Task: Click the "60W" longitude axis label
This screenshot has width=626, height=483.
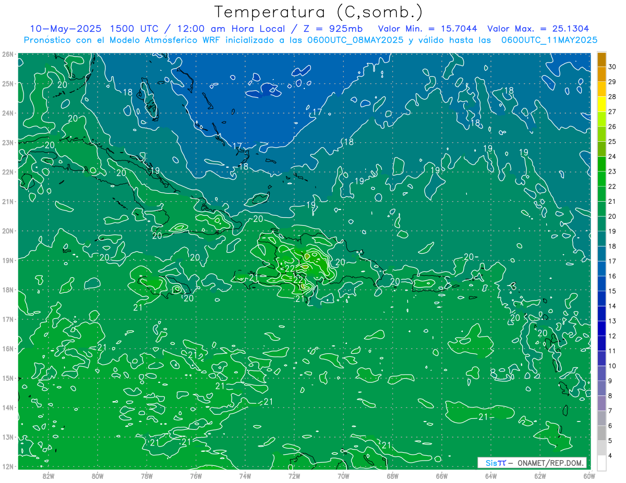Action: click(589, 476)
